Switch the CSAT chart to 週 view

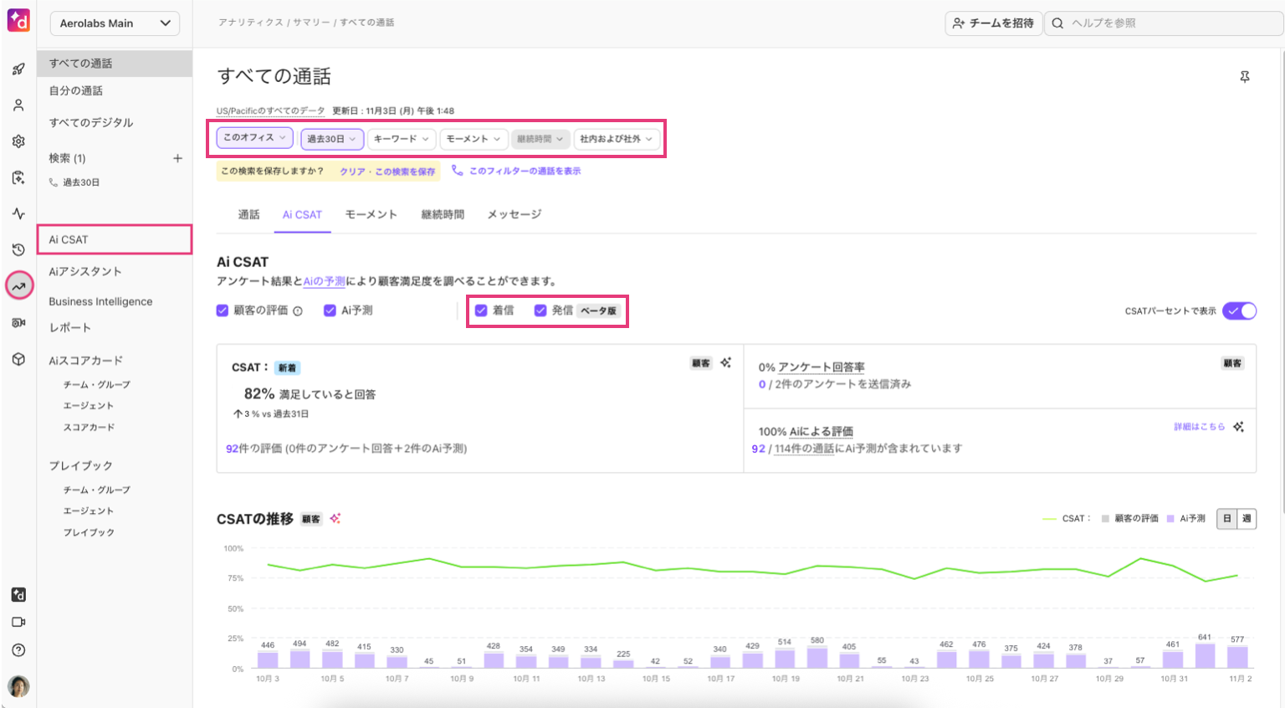[x=1247, y=519]
